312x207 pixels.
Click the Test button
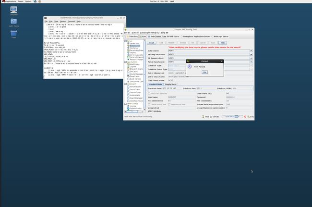click(x=222, y=43)
